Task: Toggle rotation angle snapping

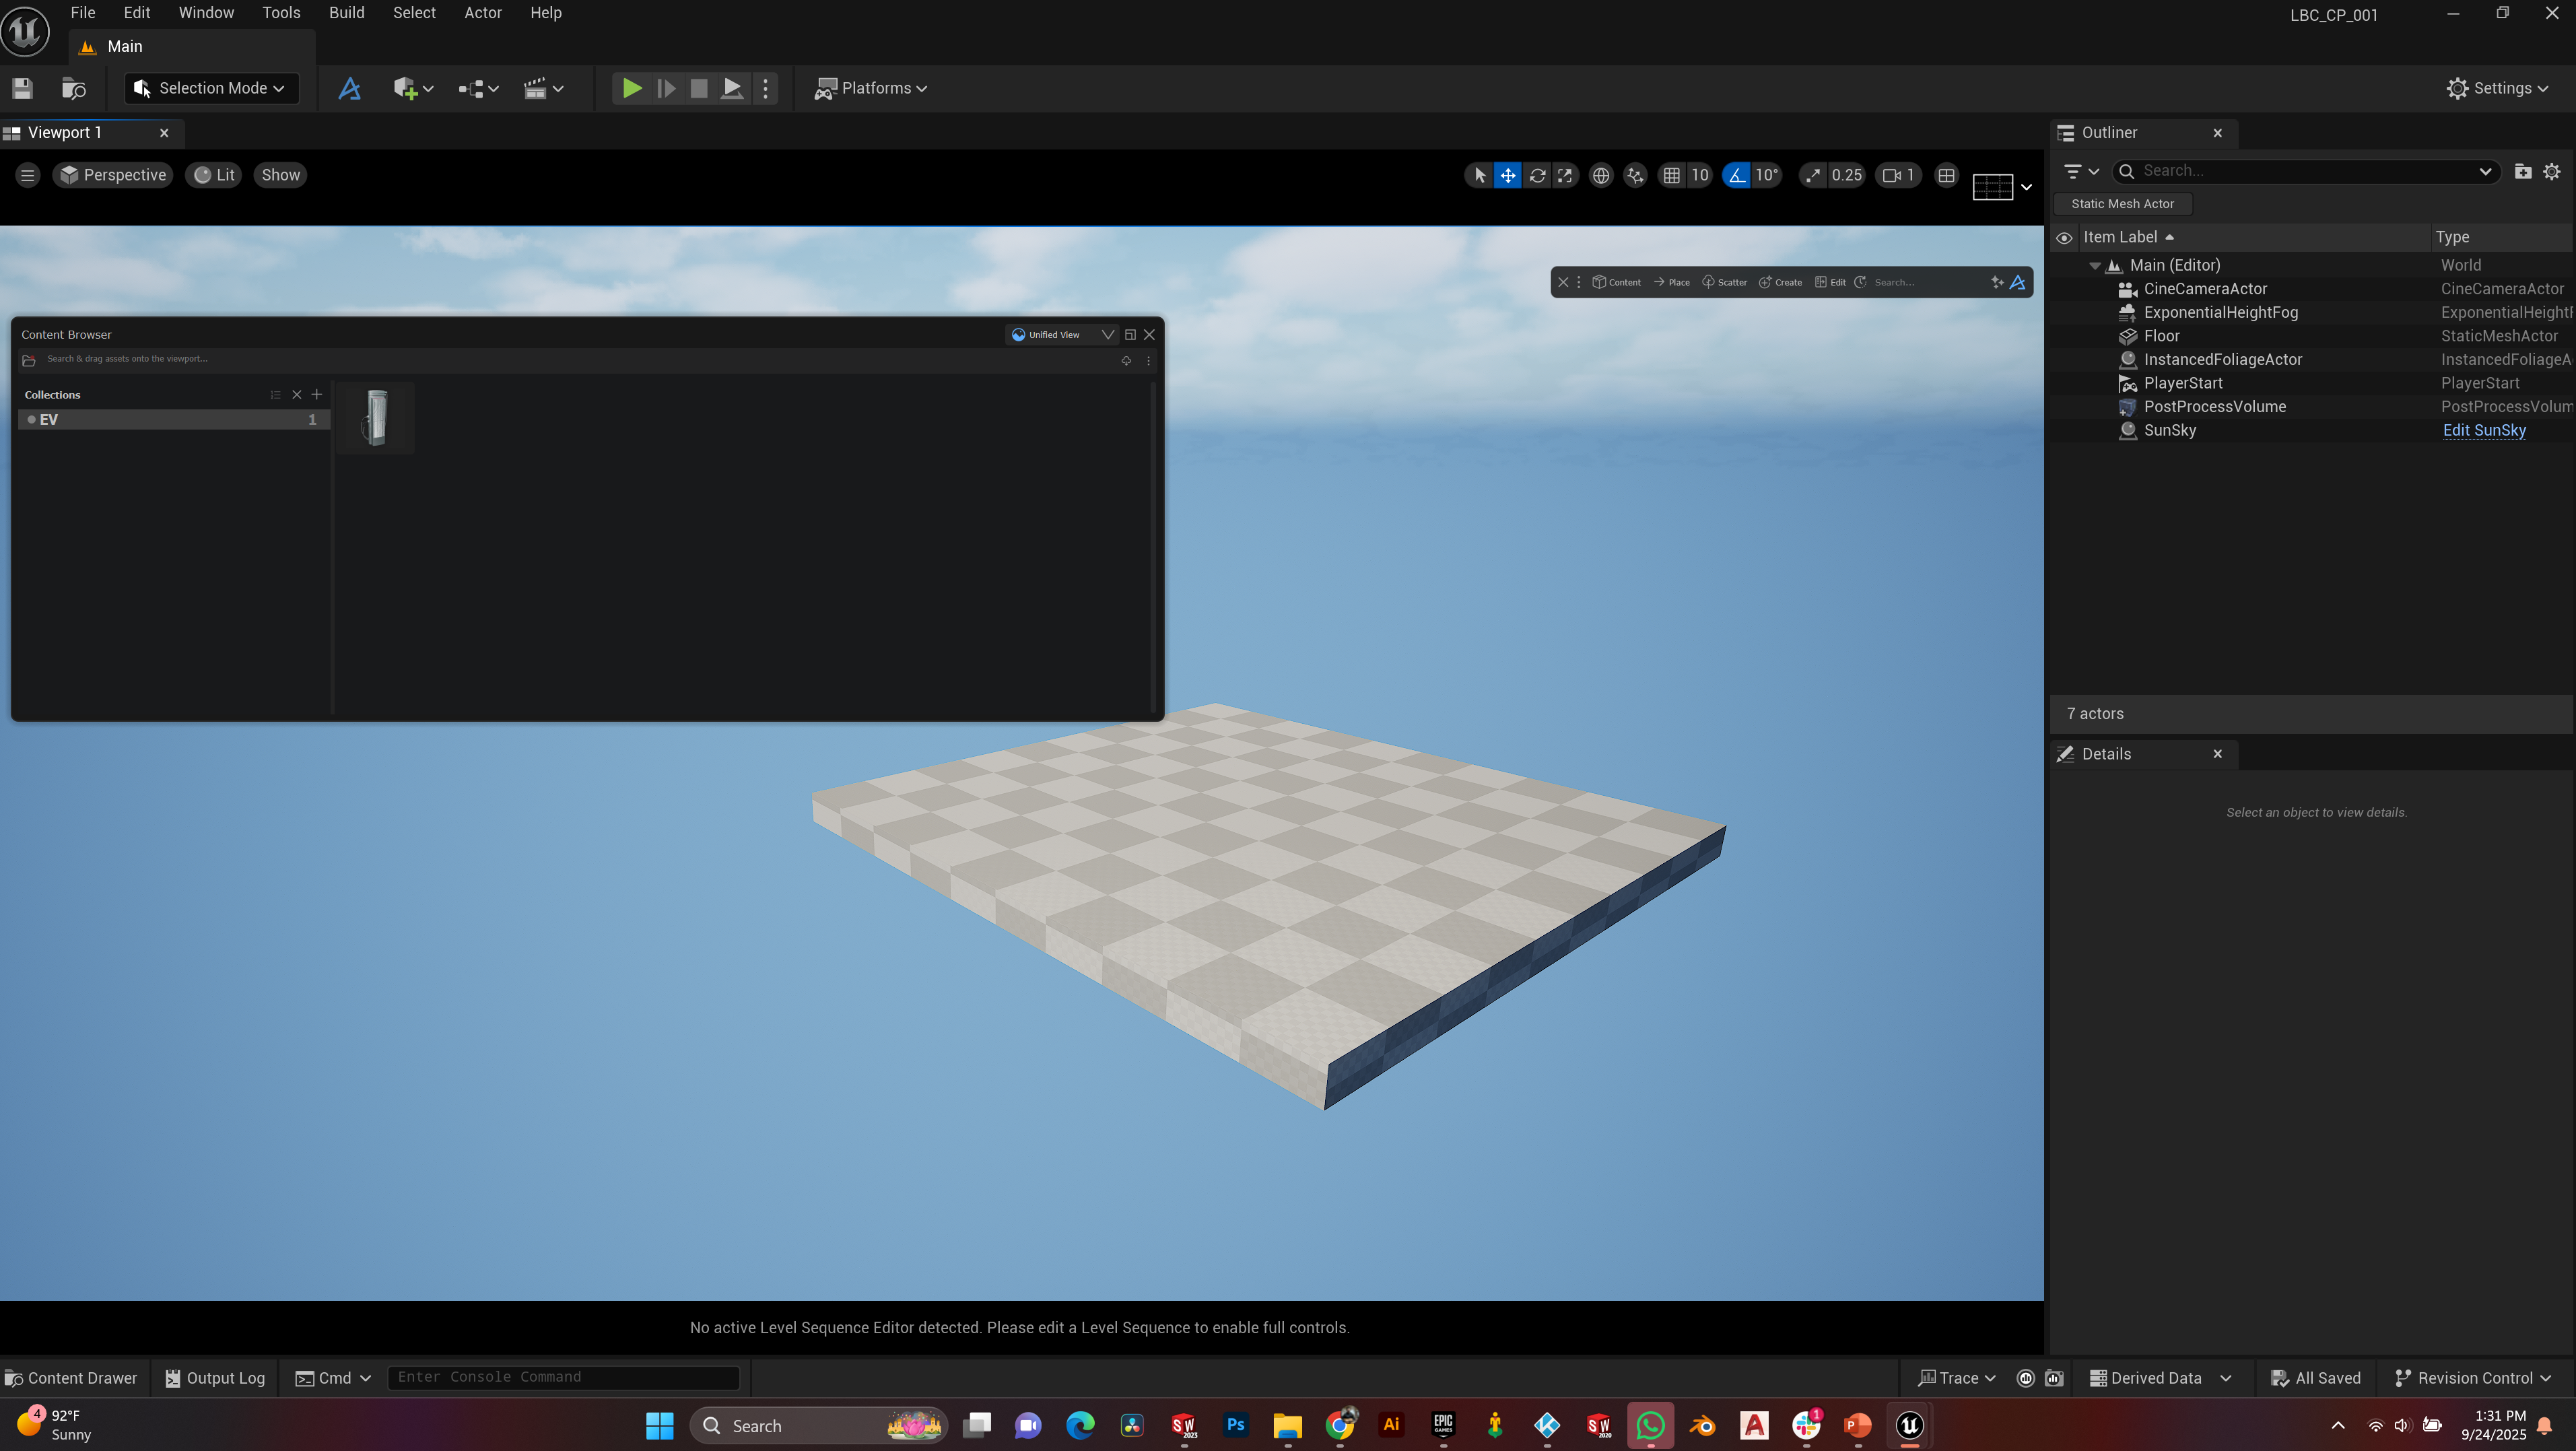Action: (x=1737, y=175)
